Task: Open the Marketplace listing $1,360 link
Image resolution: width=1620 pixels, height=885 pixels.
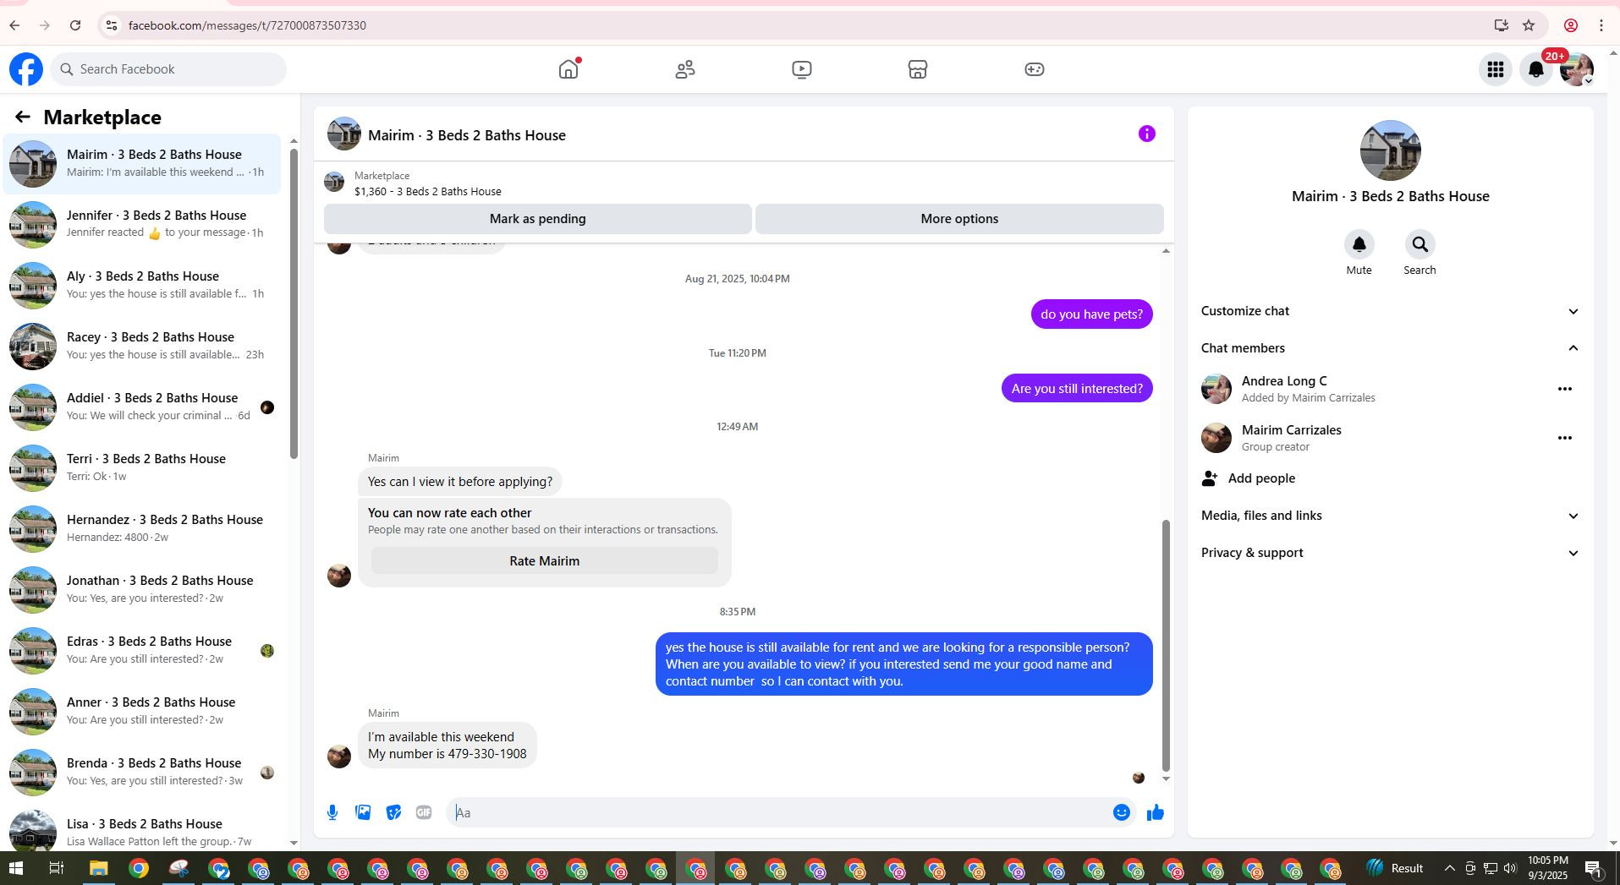Action: pos(428,192)
